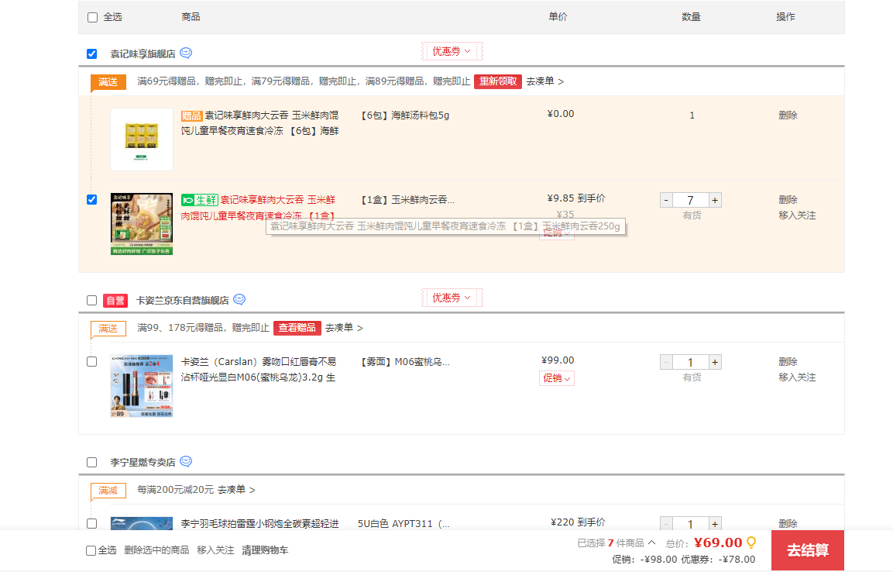Open chat with 李宁星燃专卖店 customer service
Viewport: 893px width, 572px height.
click(186, 461)
